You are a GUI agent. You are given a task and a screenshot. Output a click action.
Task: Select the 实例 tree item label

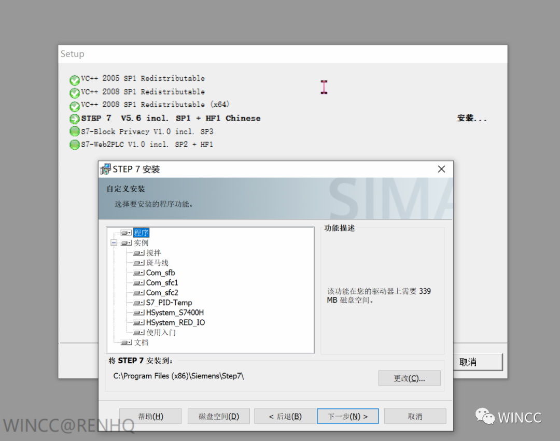coord(141,243)
